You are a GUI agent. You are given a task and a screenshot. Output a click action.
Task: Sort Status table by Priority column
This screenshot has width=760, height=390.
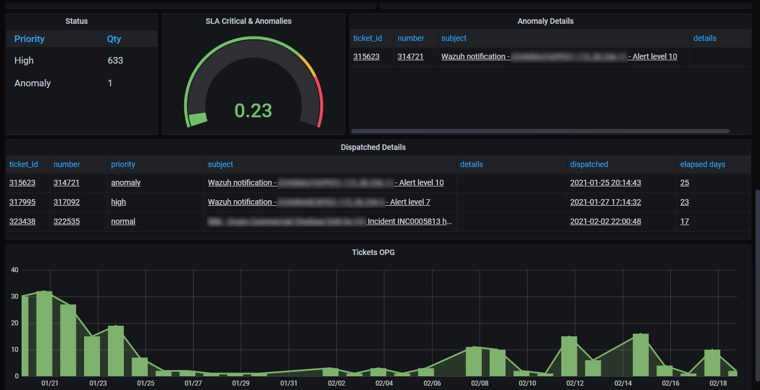pyautogui.click(x=29, y=39)
